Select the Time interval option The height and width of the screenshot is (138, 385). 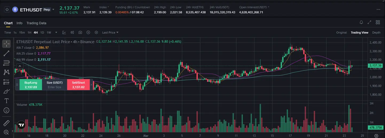click(x=7, y=33)
